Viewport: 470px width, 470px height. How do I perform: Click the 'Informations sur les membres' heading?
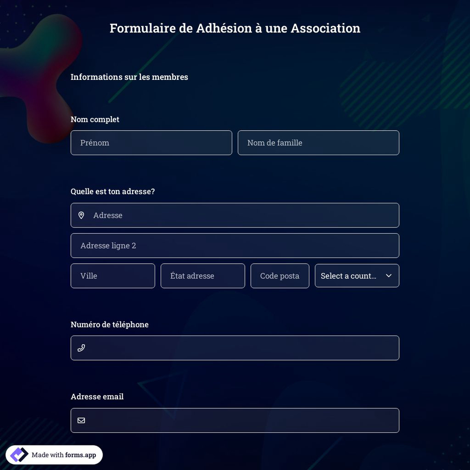pyautogui.click(x=129, y=77)
